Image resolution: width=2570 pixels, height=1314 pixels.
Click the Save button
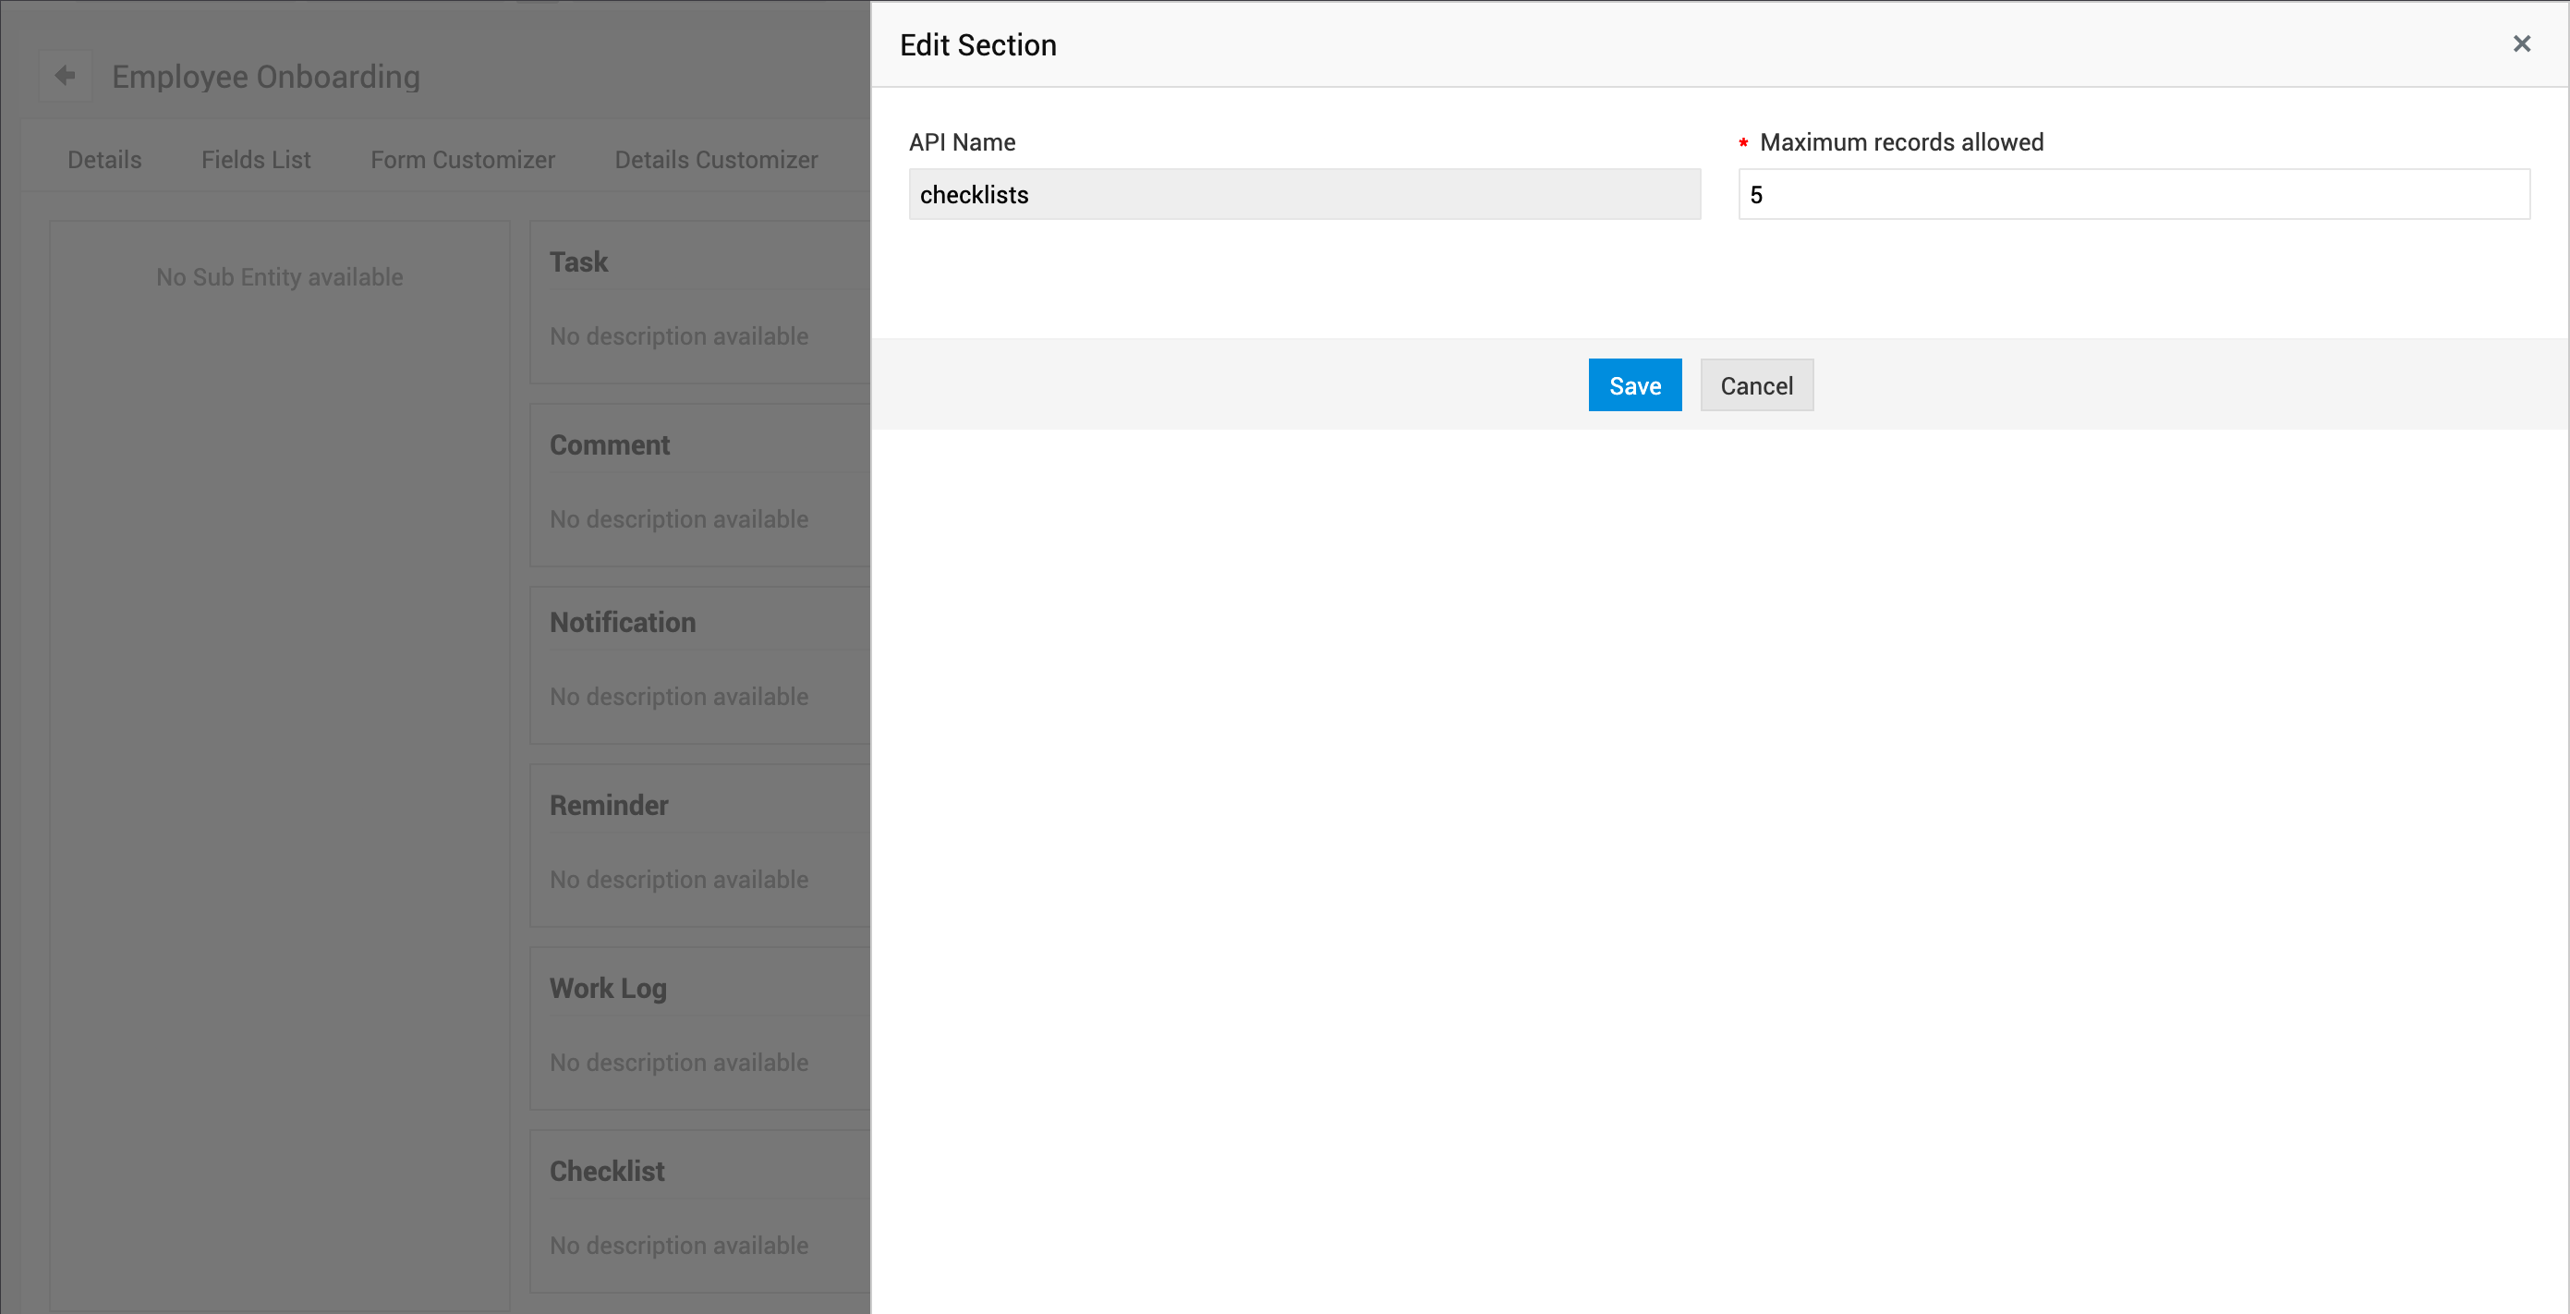pyautogui.click(x=1634, y=385)
